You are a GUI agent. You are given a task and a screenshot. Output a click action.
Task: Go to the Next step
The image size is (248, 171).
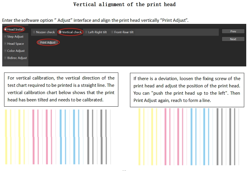click(233, 39)
